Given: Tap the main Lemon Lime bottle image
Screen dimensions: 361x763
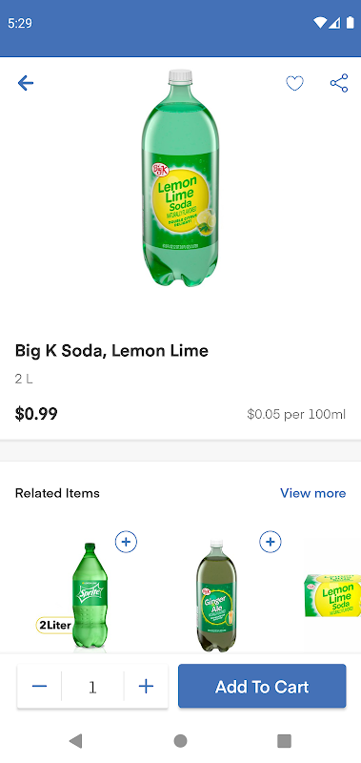Looking at the screenshot, I should pyautogui.click(x=180, y=177).
